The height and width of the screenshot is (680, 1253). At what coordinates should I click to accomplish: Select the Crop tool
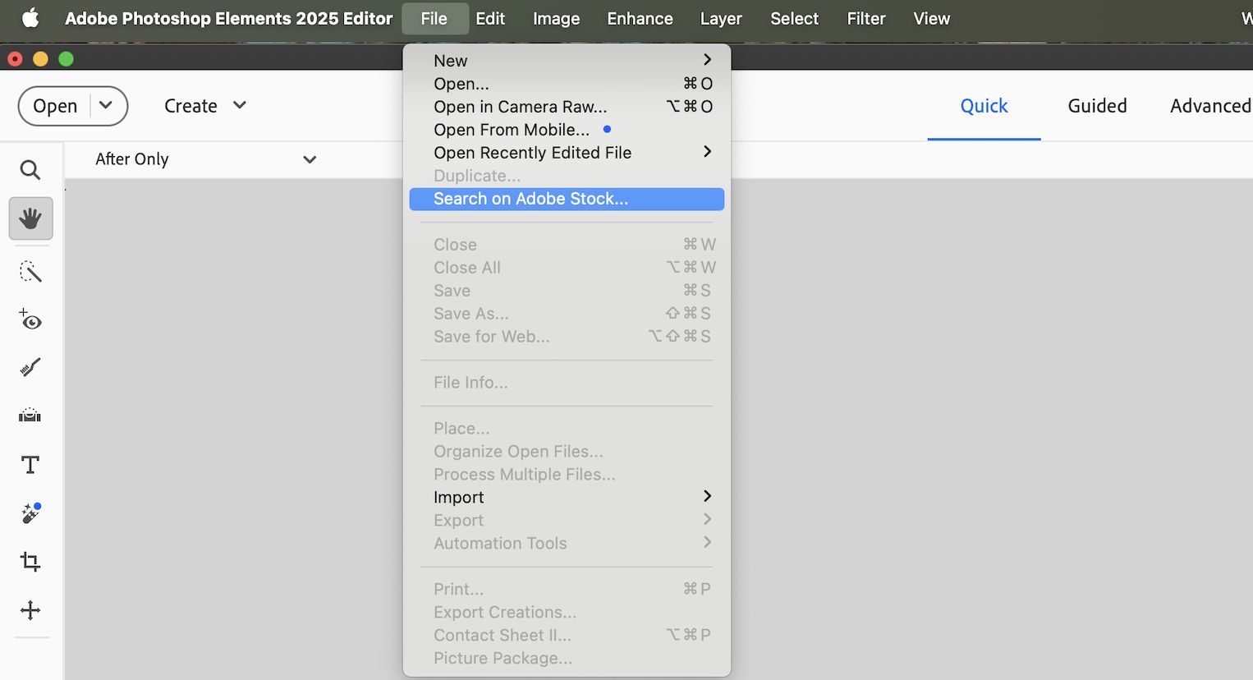pos(30,562)
